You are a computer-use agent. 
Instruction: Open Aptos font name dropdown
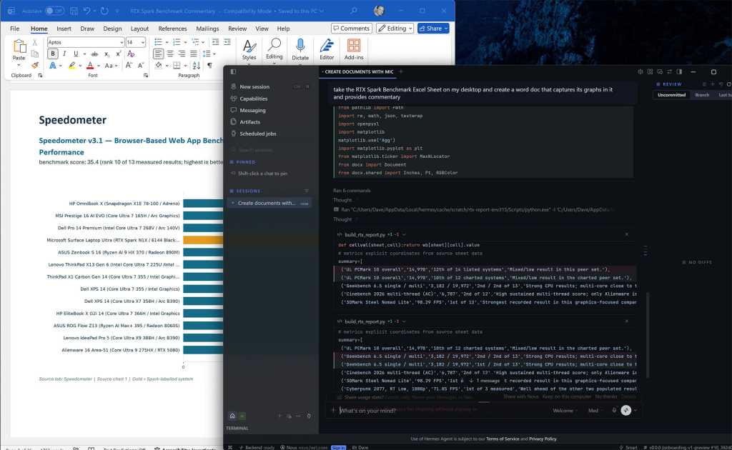[122, 42]
